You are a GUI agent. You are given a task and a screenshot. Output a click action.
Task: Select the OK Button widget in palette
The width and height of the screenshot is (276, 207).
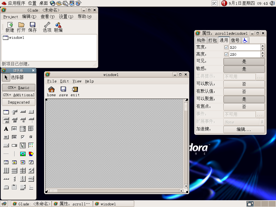pyautogui.click(x=6, y=137)
